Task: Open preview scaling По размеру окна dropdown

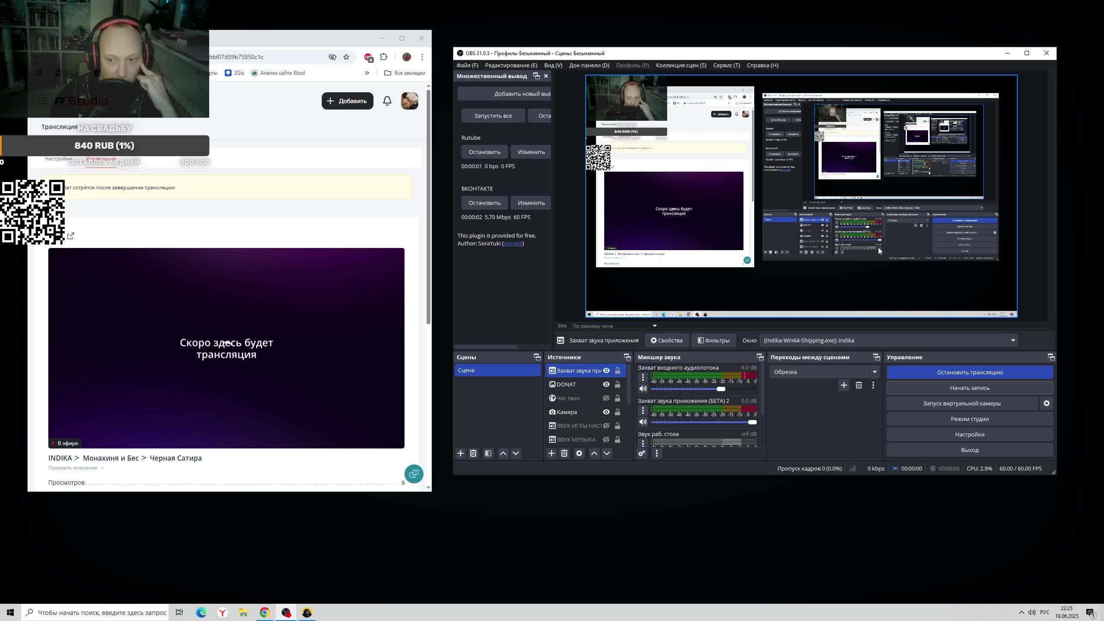Action: pyautogui.click(x=614, y=326)
